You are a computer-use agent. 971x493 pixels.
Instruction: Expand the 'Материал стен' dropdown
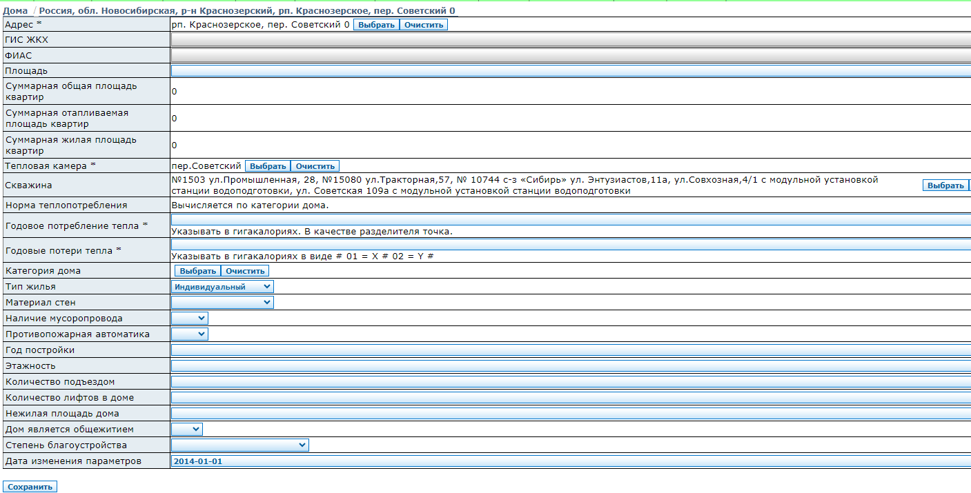pos(222,302)
